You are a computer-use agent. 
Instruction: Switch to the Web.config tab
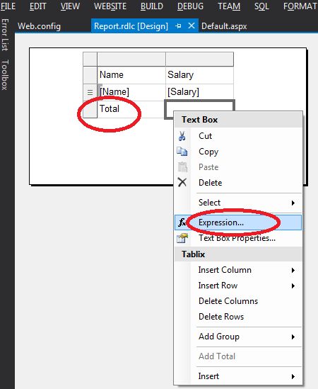coord(39,26)
